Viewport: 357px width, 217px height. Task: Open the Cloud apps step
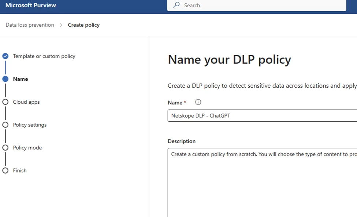click(26, 102)
